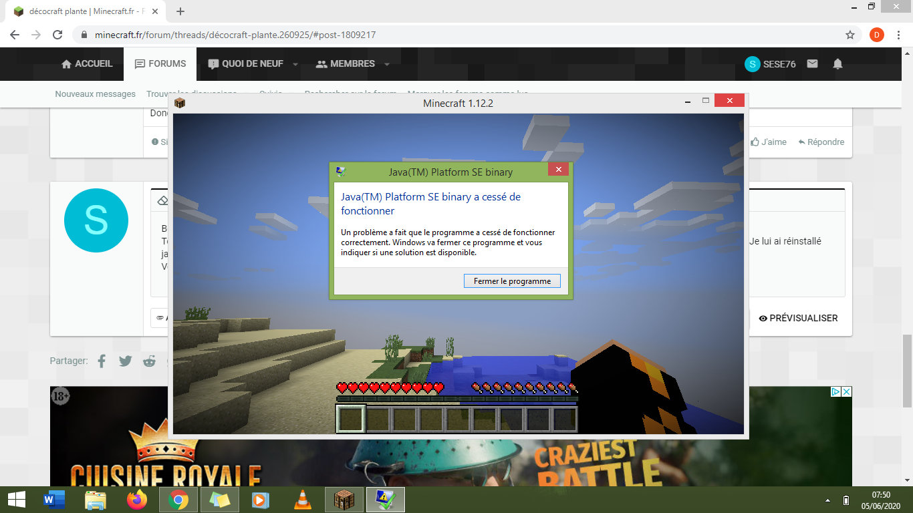The image size is (913, 513).
Task: Select the FORUMS tab
Action: pyautogui.click(x=160, y=64)
